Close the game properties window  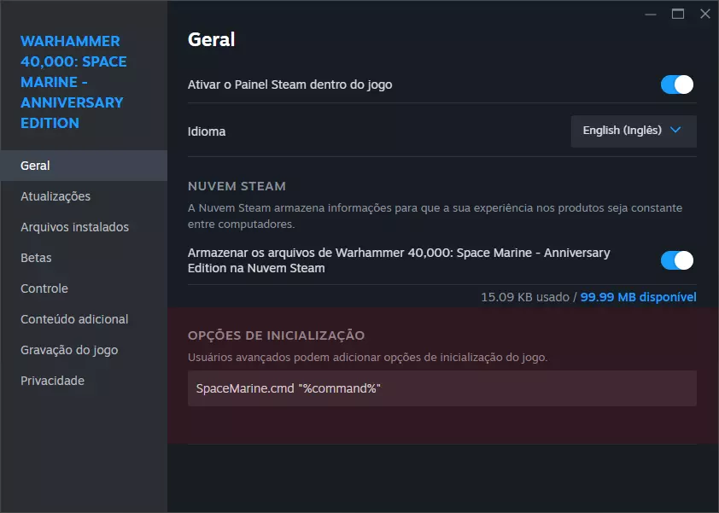pyautogui.click(x=705, y=14)
